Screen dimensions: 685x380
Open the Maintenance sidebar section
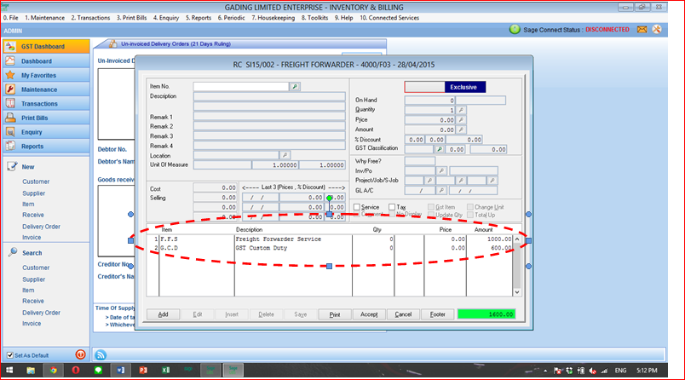click(x=46, y=89)
